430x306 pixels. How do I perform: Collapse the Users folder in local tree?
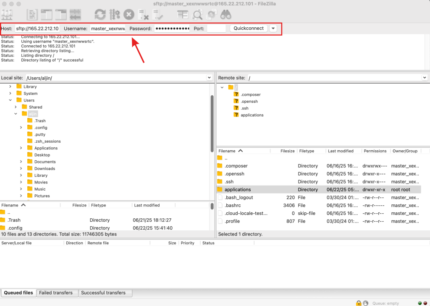point(10,100)
